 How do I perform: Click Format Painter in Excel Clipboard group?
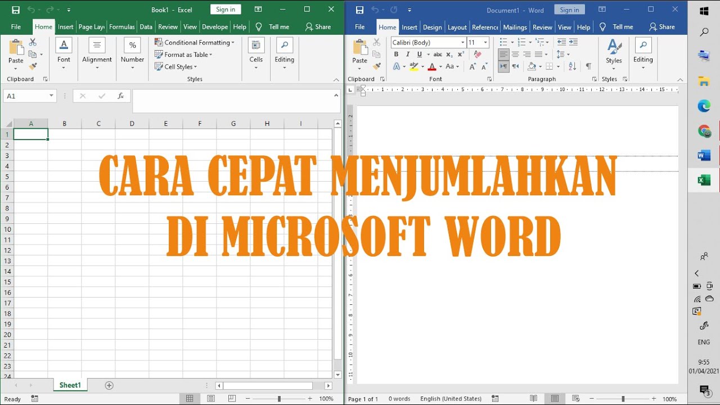coord(33,66)
